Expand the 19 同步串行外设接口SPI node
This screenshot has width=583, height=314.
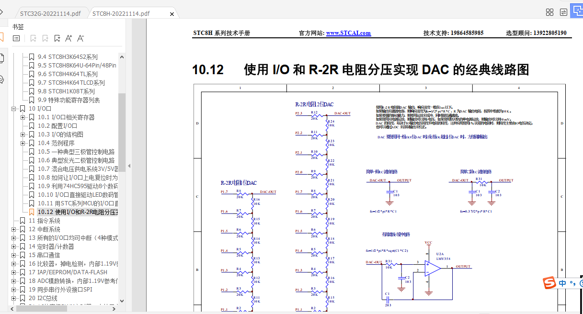click(x=13, y=290)
